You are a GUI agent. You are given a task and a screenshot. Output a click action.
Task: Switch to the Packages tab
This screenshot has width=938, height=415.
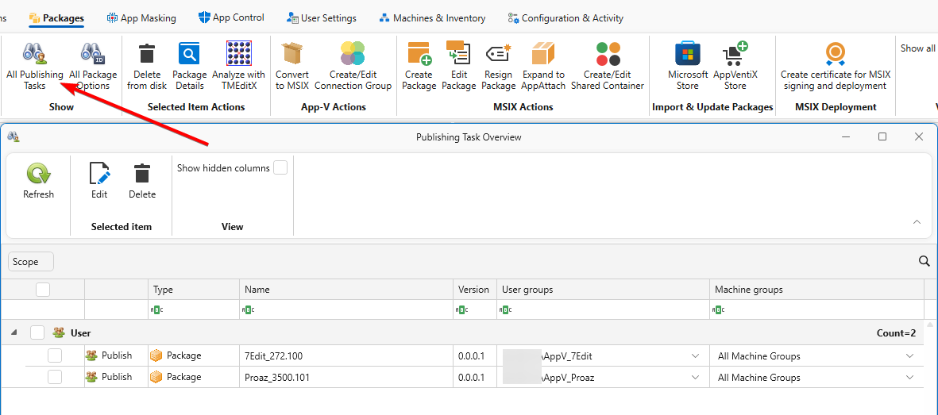coord(56,18)
